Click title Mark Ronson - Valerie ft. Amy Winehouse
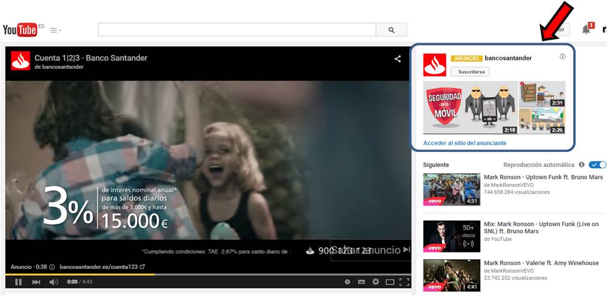The height and width of the screenshot is (296, 607). point(541,263)
